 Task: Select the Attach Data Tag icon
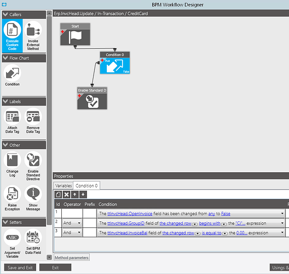tap(13, 121)
